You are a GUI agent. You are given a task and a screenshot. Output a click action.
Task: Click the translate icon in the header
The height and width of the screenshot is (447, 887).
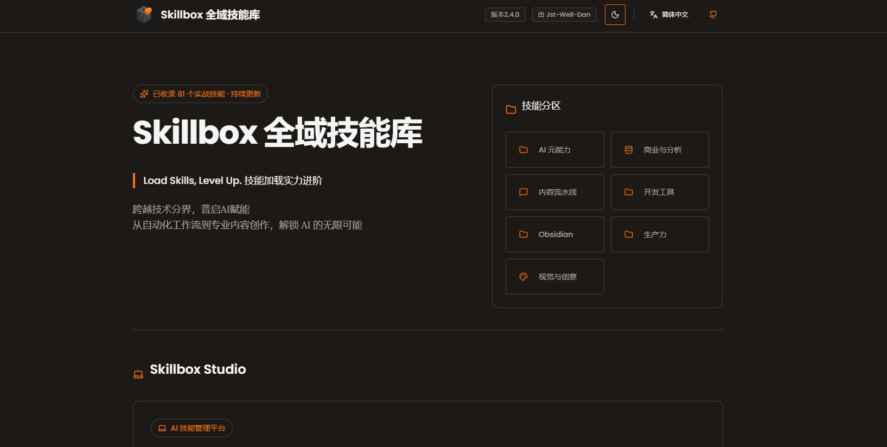coord(654,15)
